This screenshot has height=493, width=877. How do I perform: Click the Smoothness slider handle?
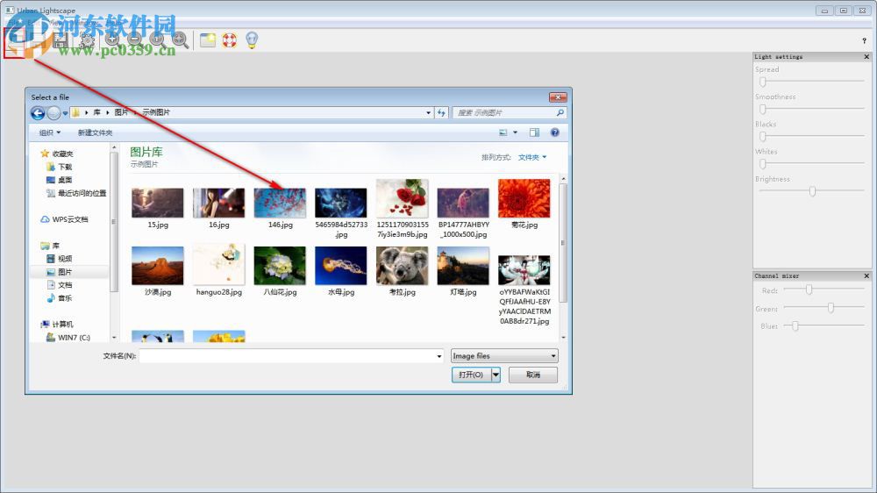click(x=762, y=109)
